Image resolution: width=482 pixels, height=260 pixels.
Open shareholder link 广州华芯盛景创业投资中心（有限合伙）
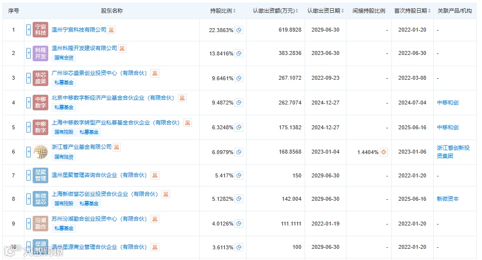pos(99,73)
